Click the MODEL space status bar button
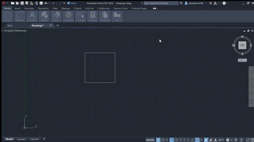This screenshot has width=254, height=142. coord(150,140)
